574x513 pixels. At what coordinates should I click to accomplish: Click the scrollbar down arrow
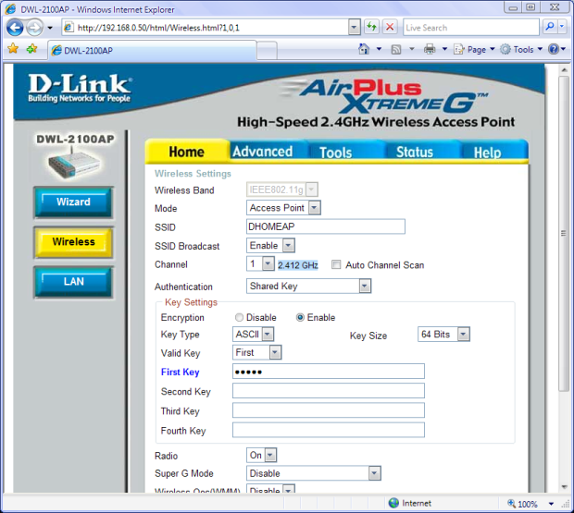click(x=564, y=487)
